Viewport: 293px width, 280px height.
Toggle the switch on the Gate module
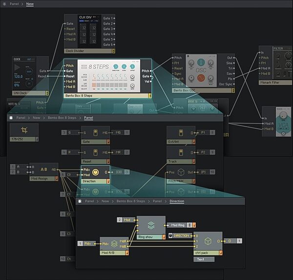(x=96, y=132)
